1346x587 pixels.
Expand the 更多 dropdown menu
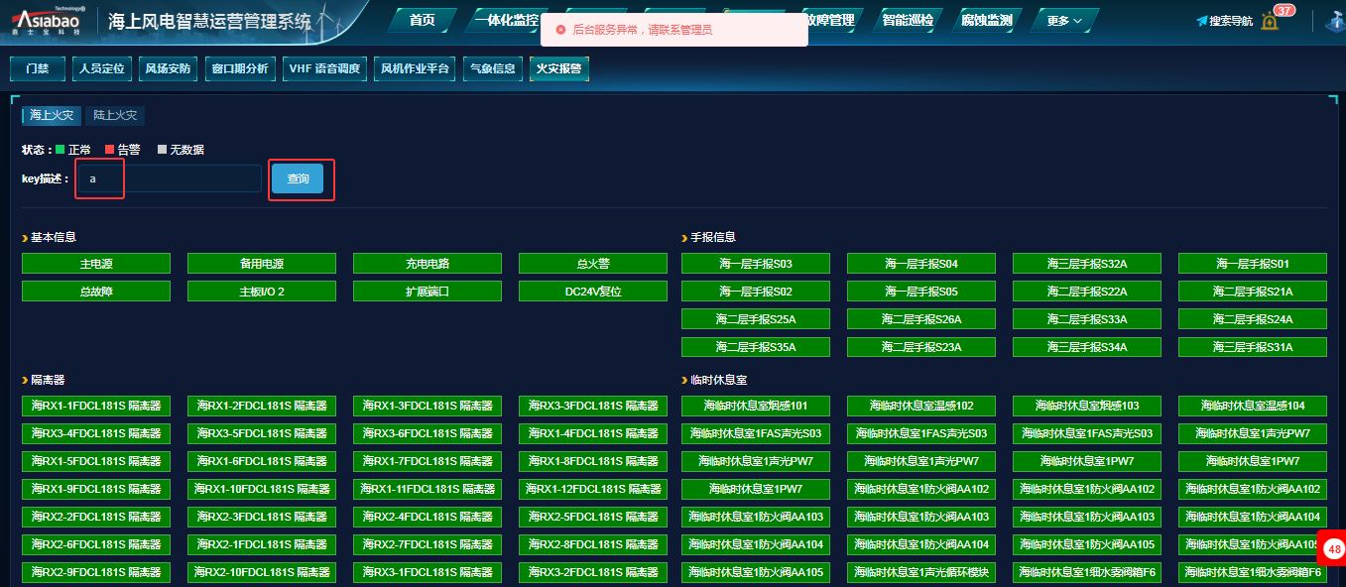(x=1064, y=21)
